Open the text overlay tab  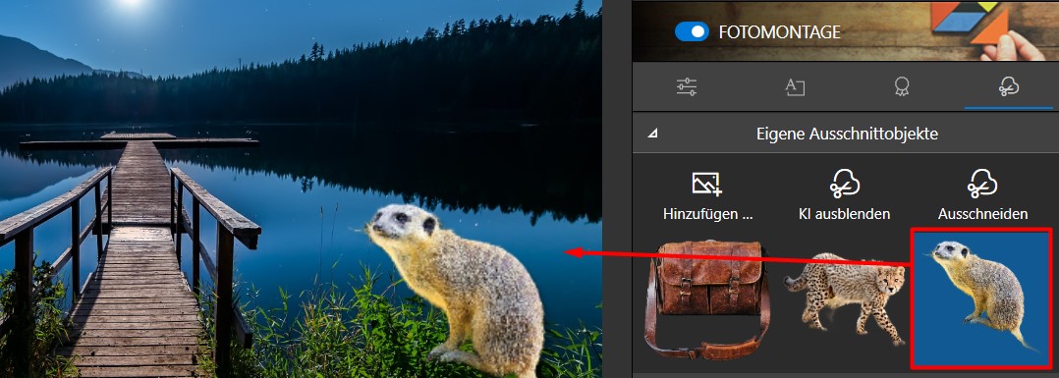point(794,86)
